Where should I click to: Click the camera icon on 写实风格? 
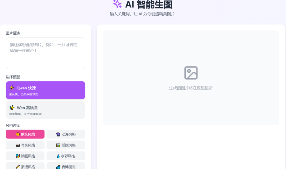(x=18, y=145)
